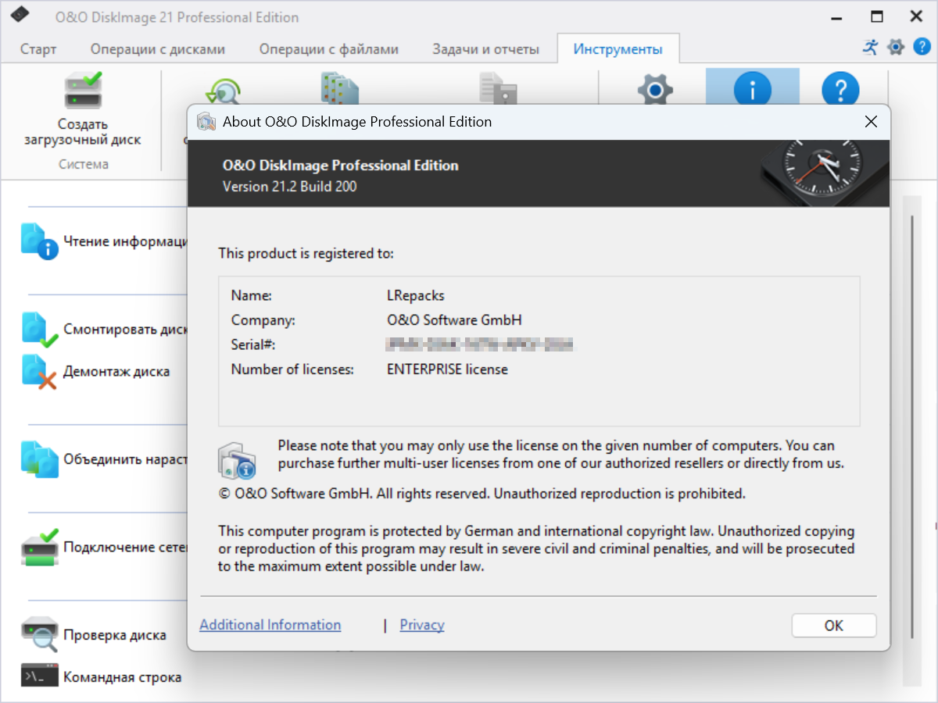Viewport: 938px width, 703px height.
Task: Click the About dialog title bar icon
Action: pyautogui.click(x=206, y=121)
